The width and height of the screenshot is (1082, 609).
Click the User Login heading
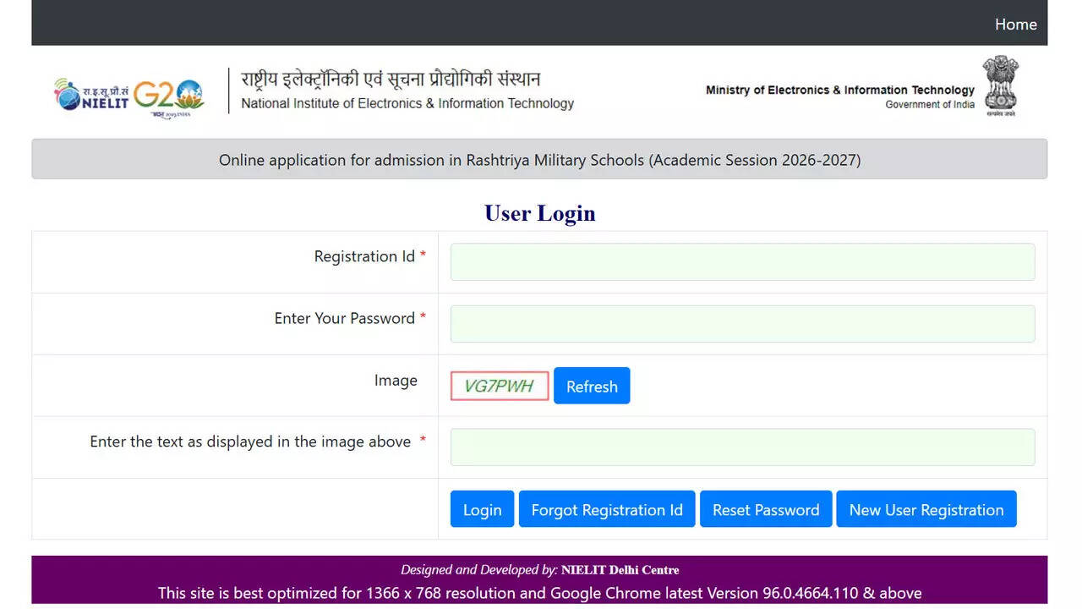(x=539, y=213)
